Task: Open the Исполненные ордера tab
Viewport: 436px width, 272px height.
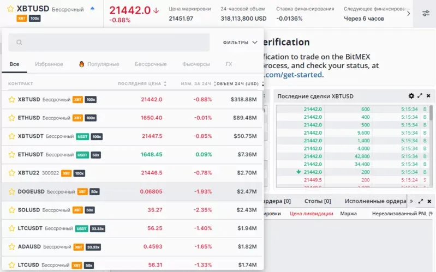Action: 375,201
